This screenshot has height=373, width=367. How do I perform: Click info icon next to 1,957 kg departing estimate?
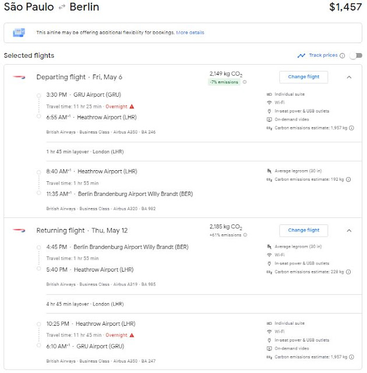point(351,127)
